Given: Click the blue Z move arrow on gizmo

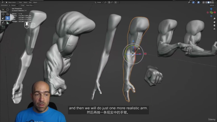Looking at the screenshot, I should pyautogui.click(x=133, y=41).
